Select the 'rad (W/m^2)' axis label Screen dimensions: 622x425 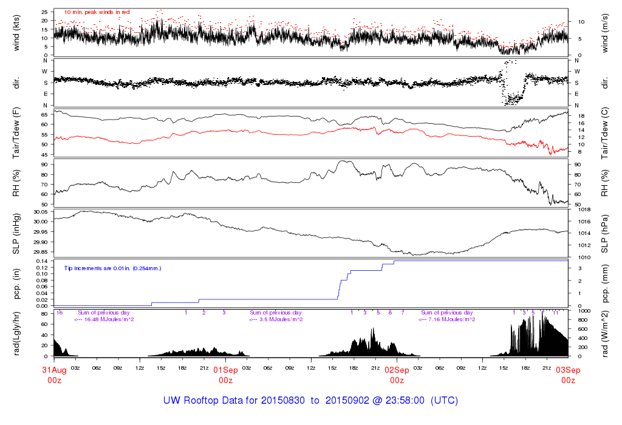click(604, 334)
